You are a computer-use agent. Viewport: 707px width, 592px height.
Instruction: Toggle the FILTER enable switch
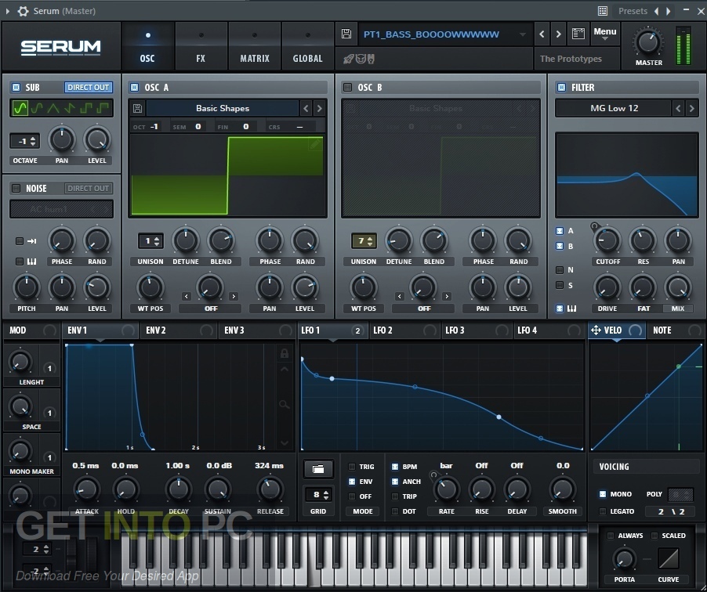[x=561, y=87]
